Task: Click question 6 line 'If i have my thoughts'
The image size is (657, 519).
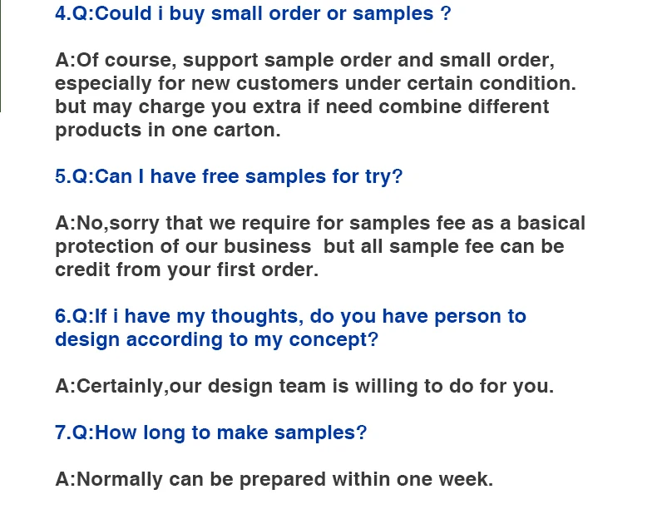Action: pyautogui.click(x=290, y=316)
